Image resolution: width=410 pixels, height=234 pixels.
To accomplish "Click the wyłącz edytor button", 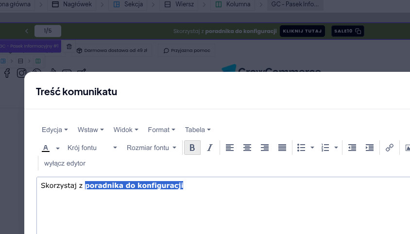I will [x=65, y=163].
